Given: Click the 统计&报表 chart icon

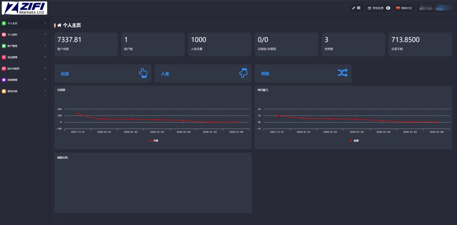Looking at the screenshot, I should (x=4, y=69).
